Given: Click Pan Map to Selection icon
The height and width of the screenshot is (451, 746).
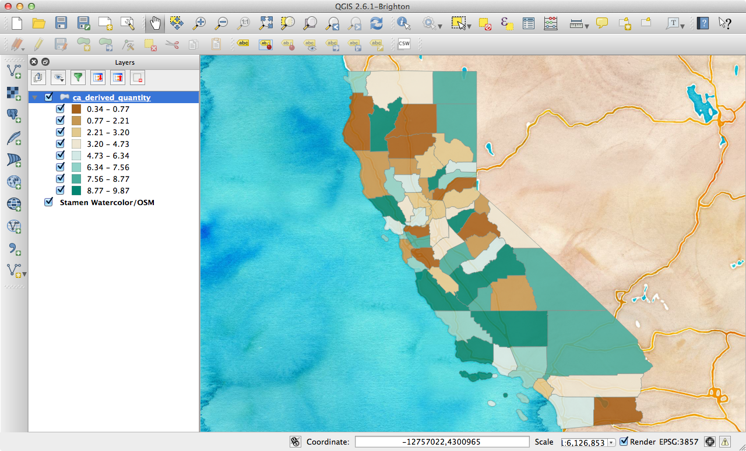Looking at the screenshot, I should point(177,23).
